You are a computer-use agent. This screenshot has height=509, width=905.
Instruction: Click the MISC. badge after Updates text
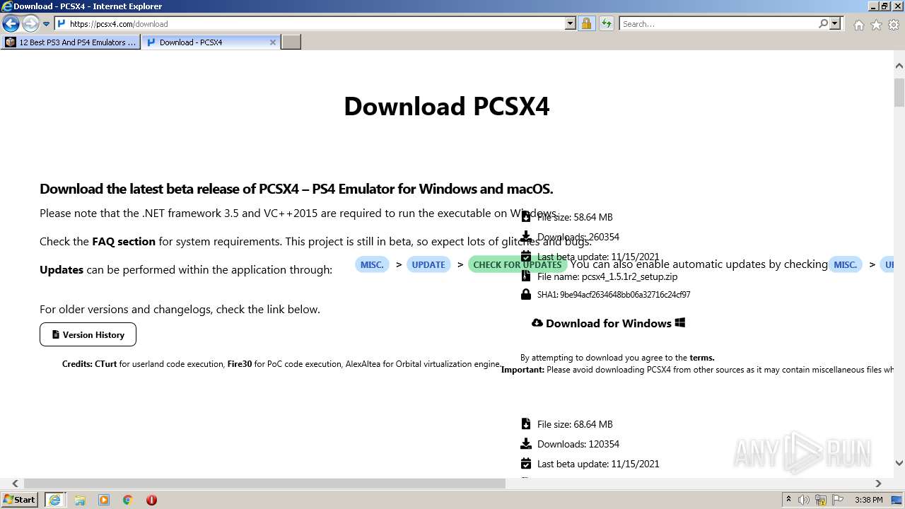point(372,264)
